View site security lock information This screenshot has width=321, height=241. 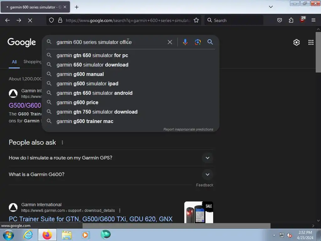click(x=60, y=20)
